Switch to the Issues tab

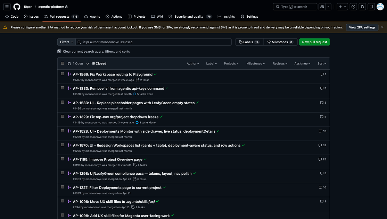(31, 17)
